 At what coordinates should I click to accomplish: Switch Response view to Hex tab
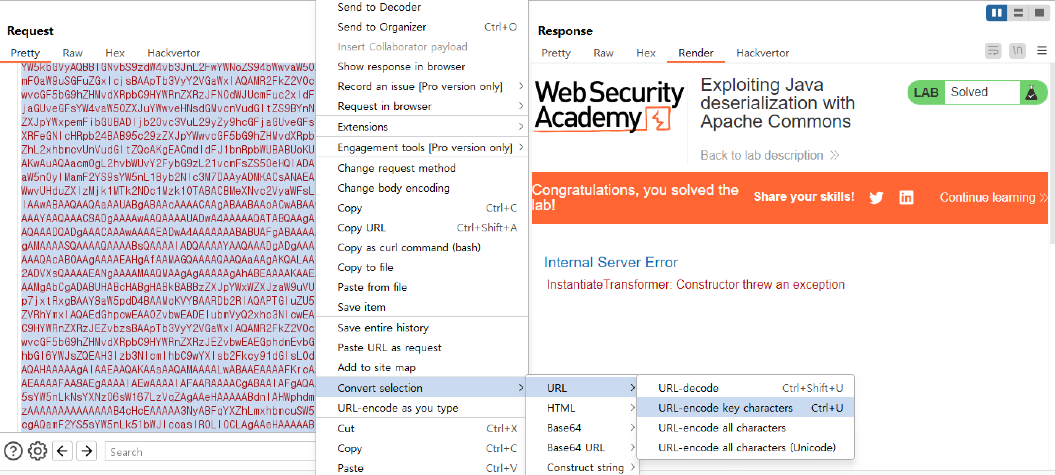646,53
